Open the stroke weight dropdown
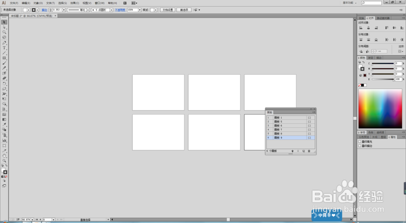406x223 pixels. 64,10
